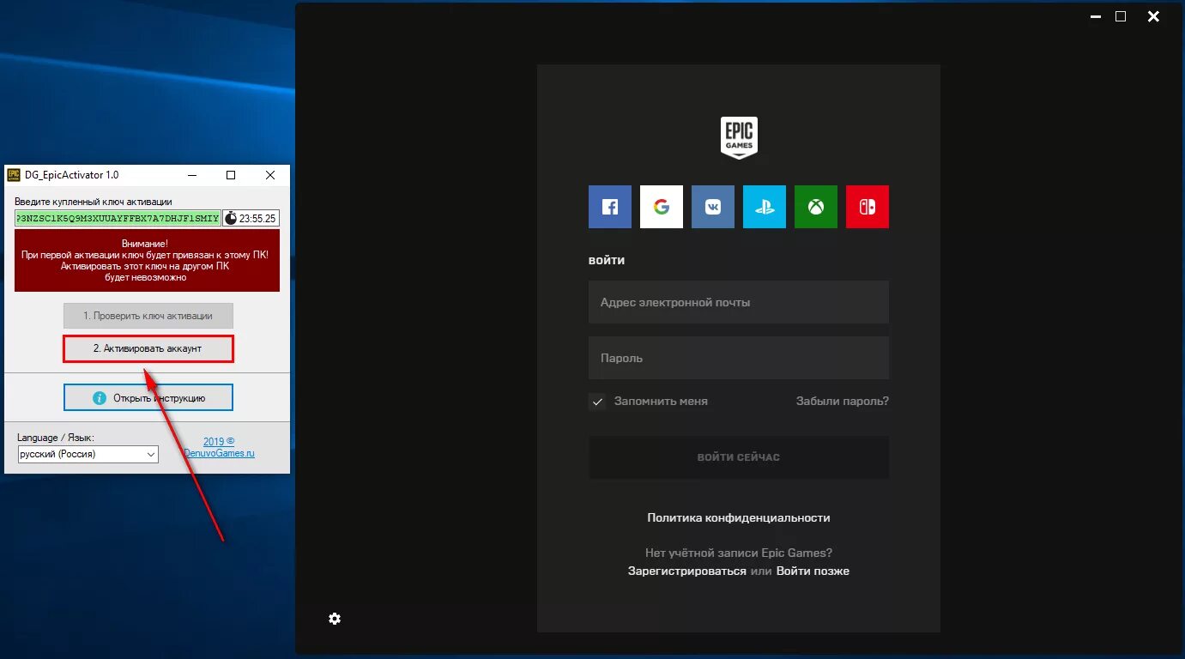Viewport: 1185px width, 659px height.
Task: Click Открыть инструкцию button
Action: click(x=148, y=398)
